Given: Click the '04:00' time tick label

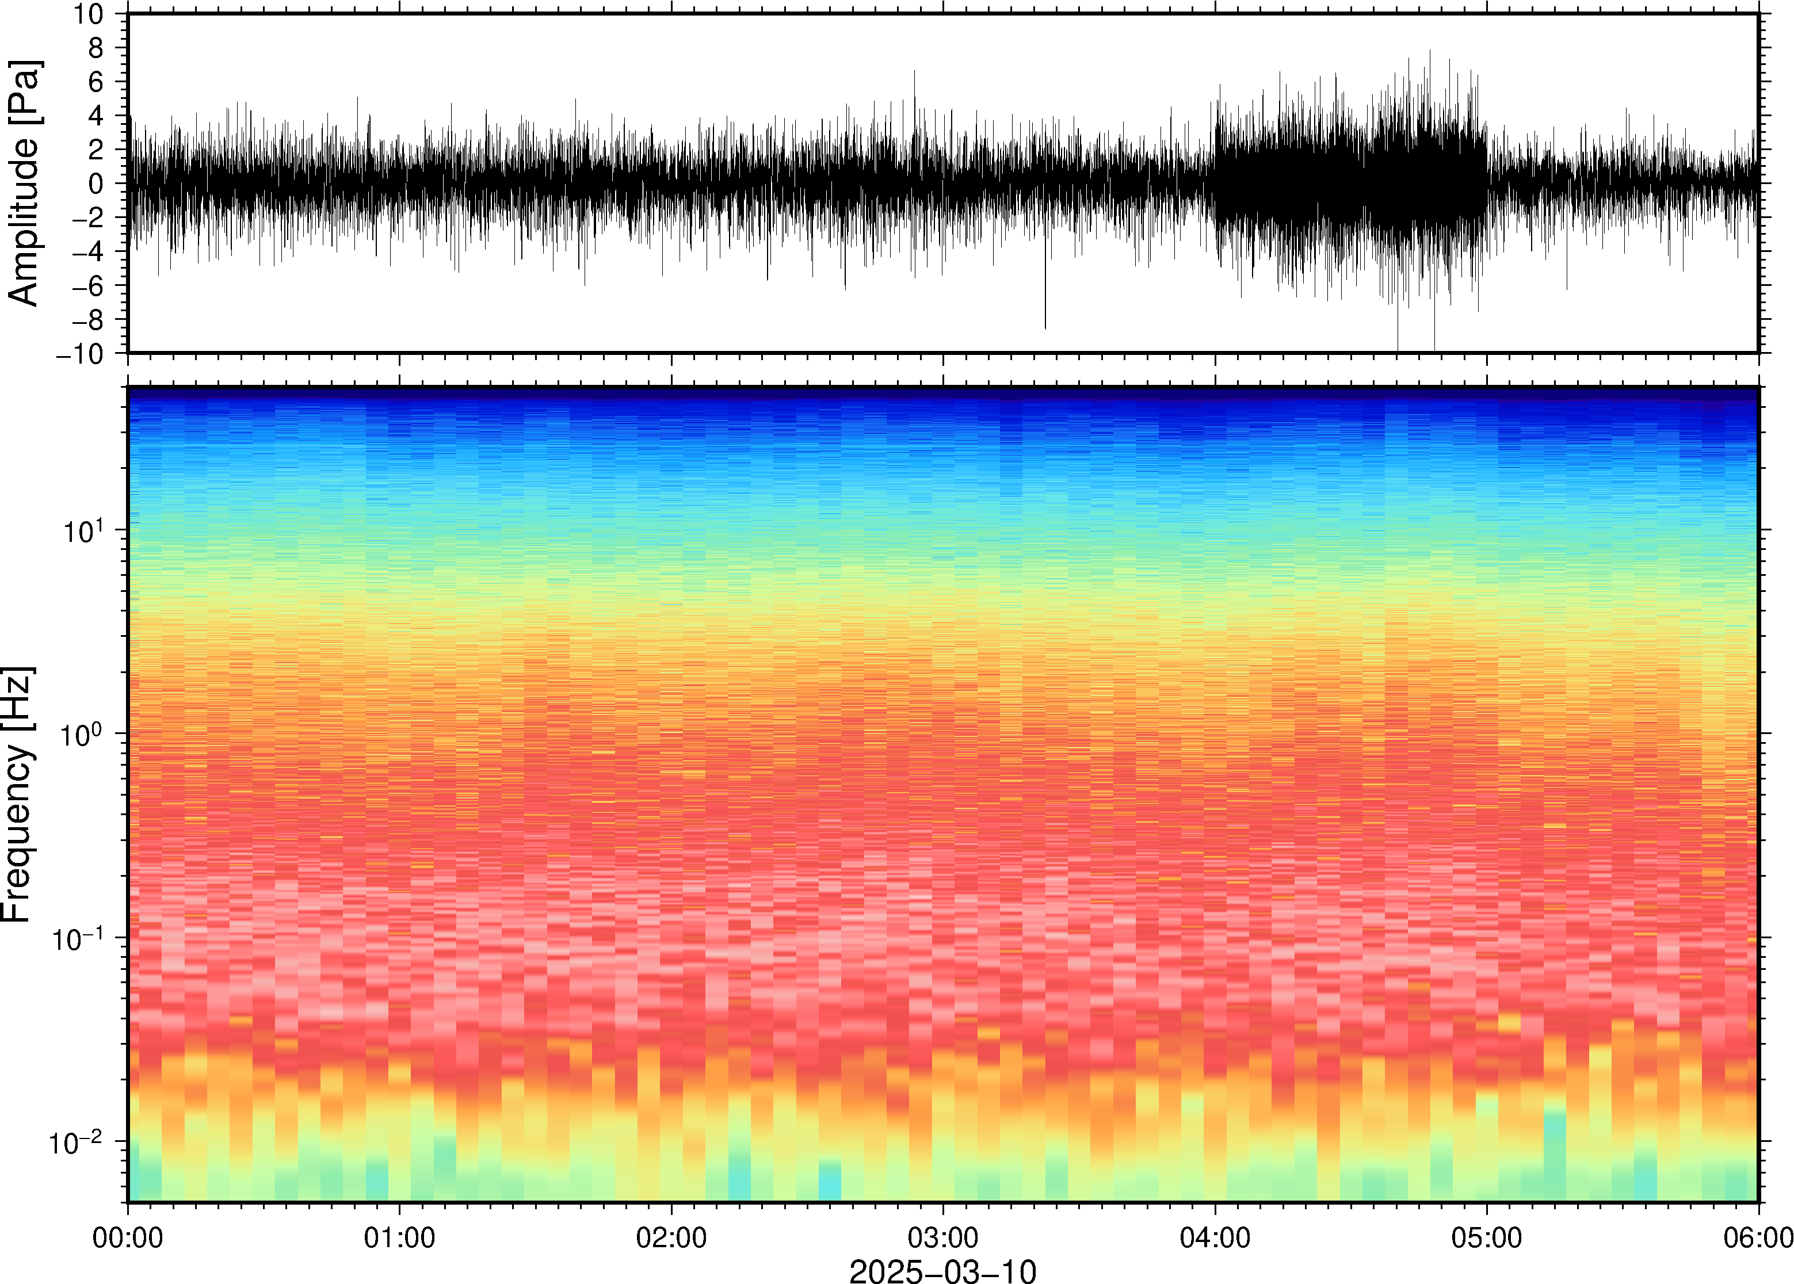Looking at the screenshot, I should point(1215,1237).
